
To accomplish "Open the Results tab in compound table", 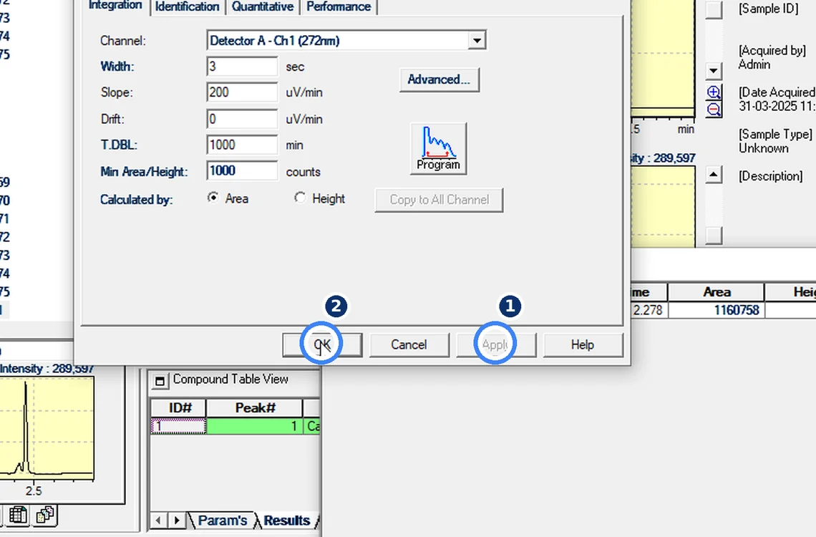I will (x=287, y=521).
